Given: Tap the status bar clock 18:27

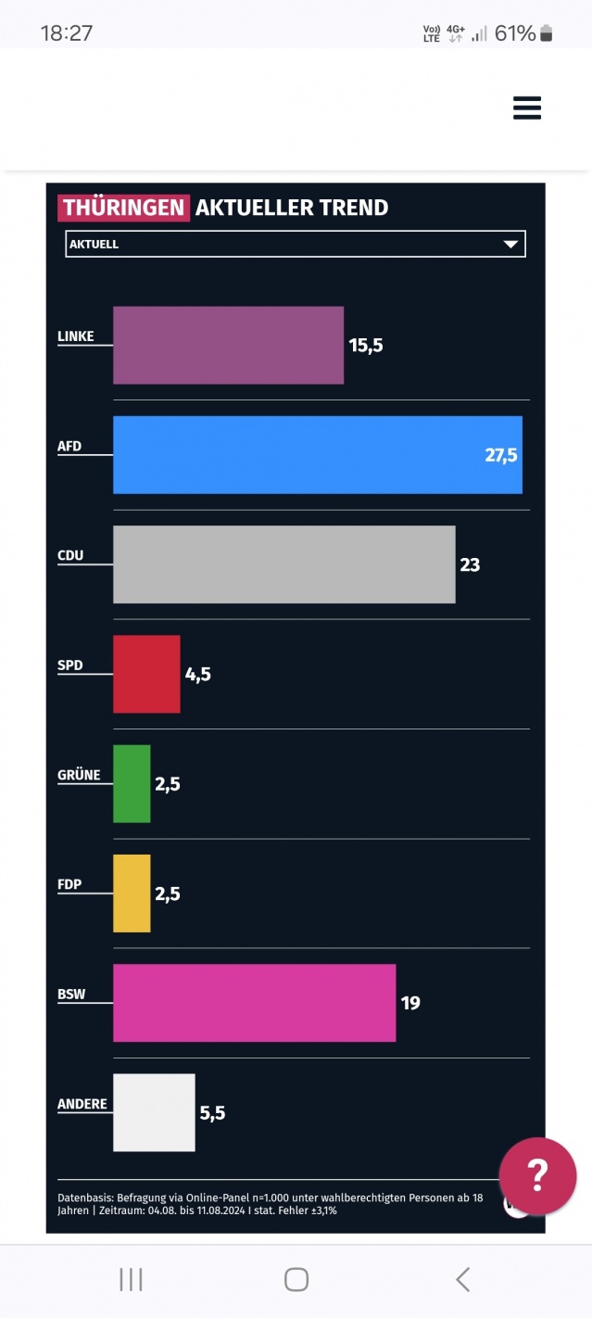Looking at the screenshot, I should pyautogui.click(x=67, y=33).
